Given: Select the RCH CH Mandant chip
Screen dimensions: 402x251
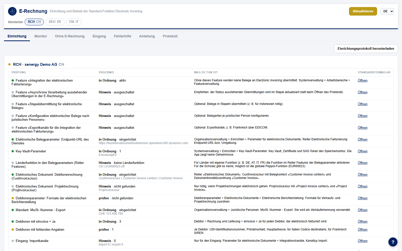Looking at the screenshot, I should 34,22.
